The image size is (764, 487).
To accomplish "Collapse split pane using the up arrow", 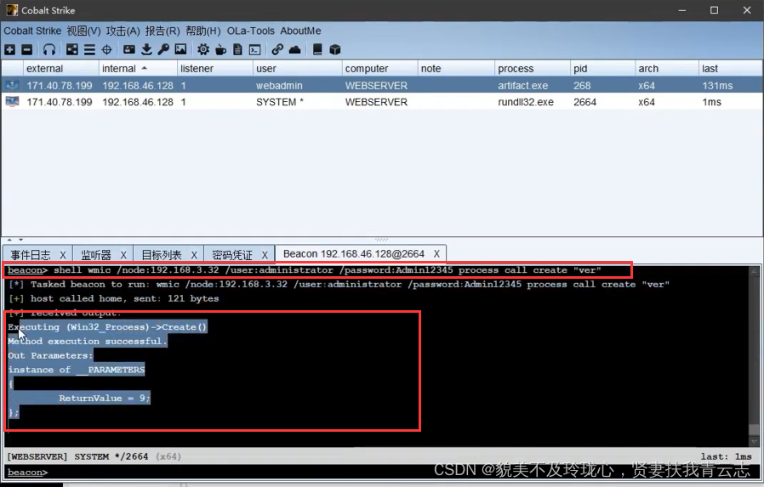I will point(9,240).
